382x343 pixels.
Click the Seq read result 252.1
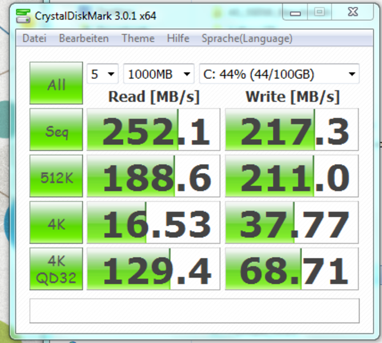(154, 130)
